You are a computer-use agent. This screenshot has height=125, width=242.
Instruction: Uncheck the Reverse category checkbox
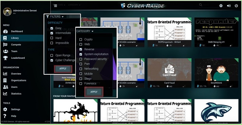point(81,49)
